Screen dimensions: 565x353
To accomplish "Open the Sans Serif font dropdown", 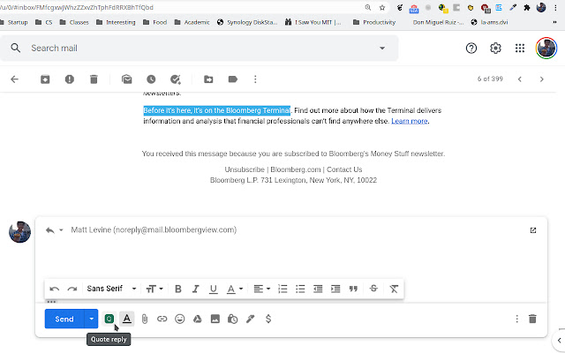I will [x=111, y=289].
